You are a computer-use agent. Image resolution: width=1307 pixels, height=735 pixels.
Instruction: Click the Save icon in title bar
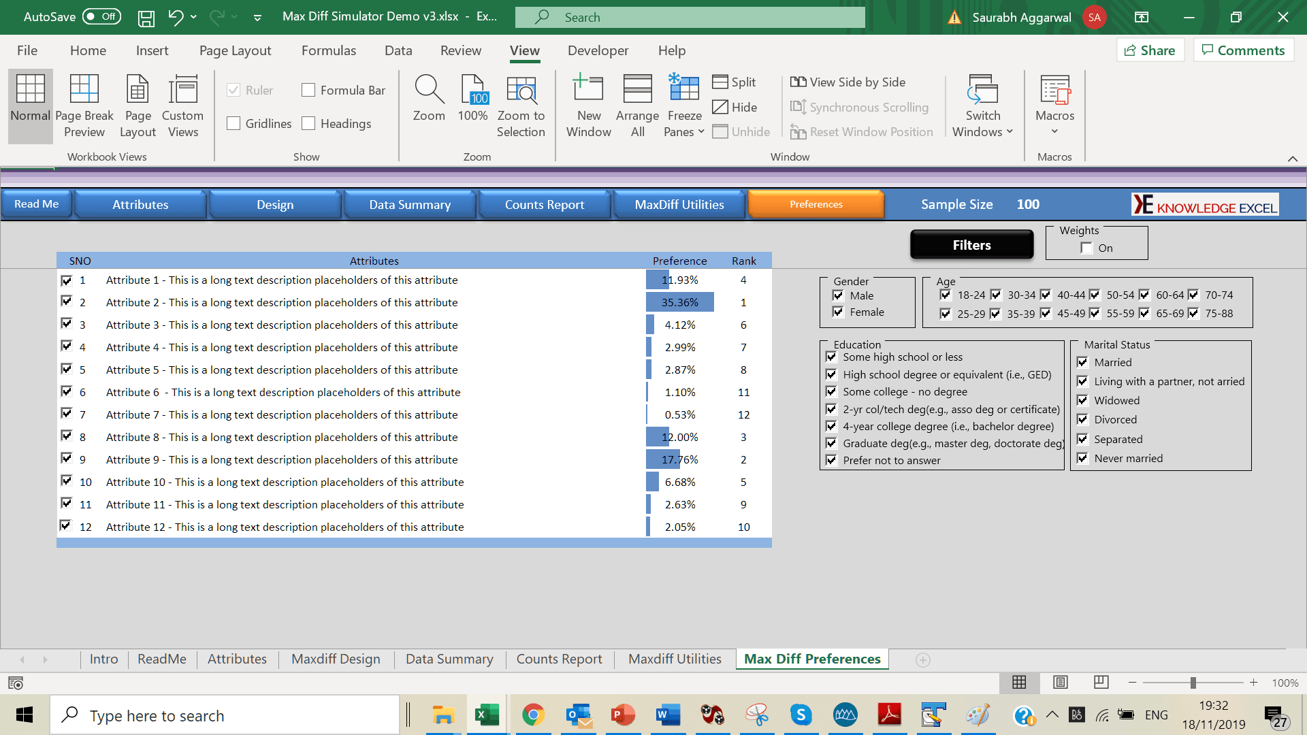(x=146, y=18)
